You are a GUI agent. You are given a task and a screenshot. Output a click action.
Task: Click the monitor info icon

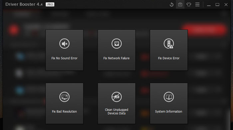169,97
